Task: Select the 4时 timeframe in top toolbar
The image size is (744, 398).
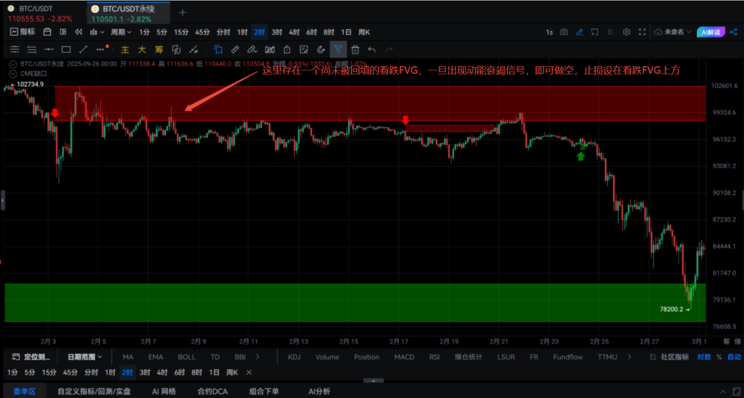Action: [x=294, y=32]
